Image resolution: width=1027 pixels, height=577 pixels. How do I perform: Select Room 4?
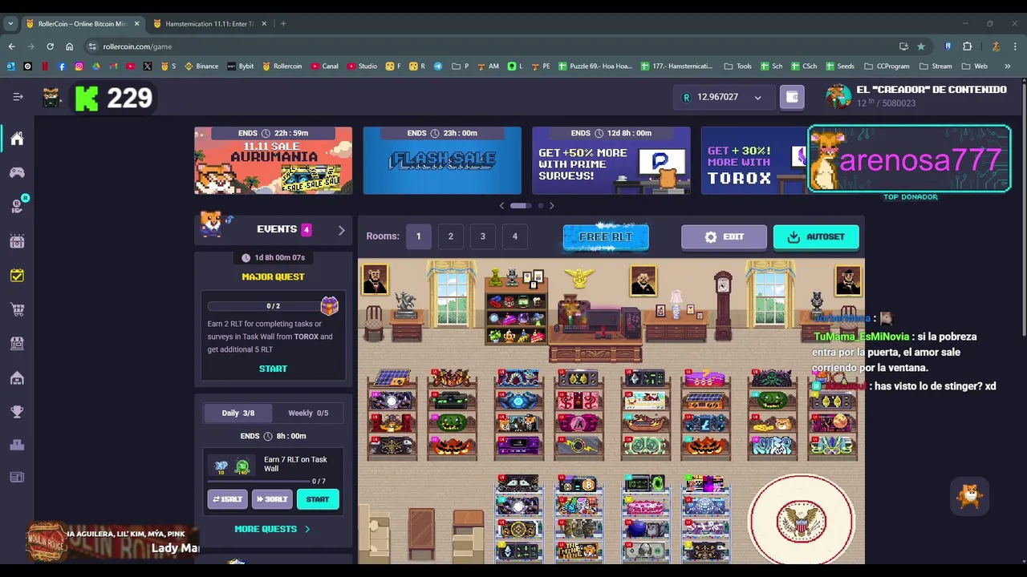[515, 236]
